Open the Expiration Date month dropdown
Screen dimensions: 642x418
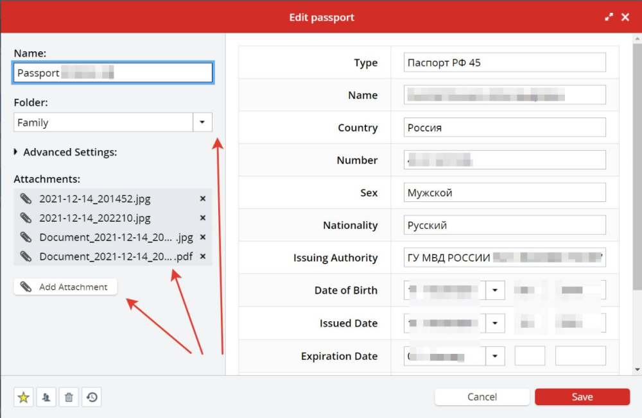coord(495,356)
